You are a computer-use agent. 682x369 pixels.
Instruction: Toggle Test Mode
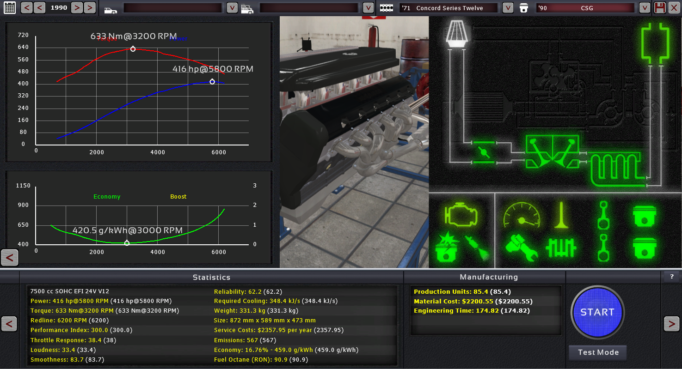coord(598,352)
